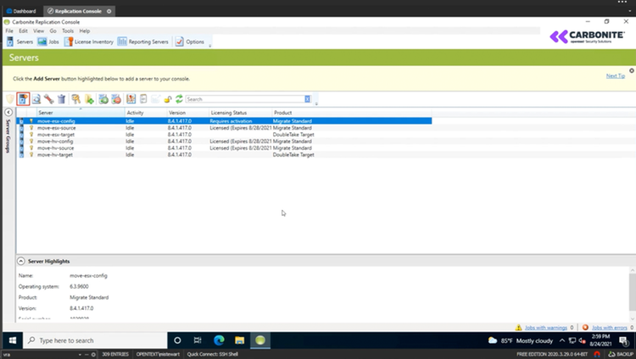Click the trash can Remove Server icon
Image resolution: width=636 pixels, height=359 pixels.
[62, 99]
